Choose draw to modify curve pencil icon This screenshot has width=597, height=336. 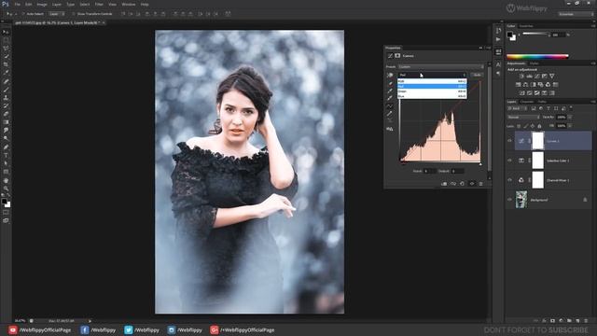tap(390, 114)
